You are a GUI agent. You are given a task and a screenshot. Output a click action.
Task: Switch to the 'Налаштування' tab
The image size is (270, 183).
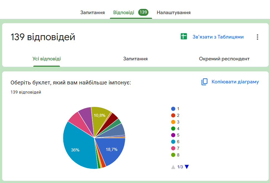tap(173, 12)
